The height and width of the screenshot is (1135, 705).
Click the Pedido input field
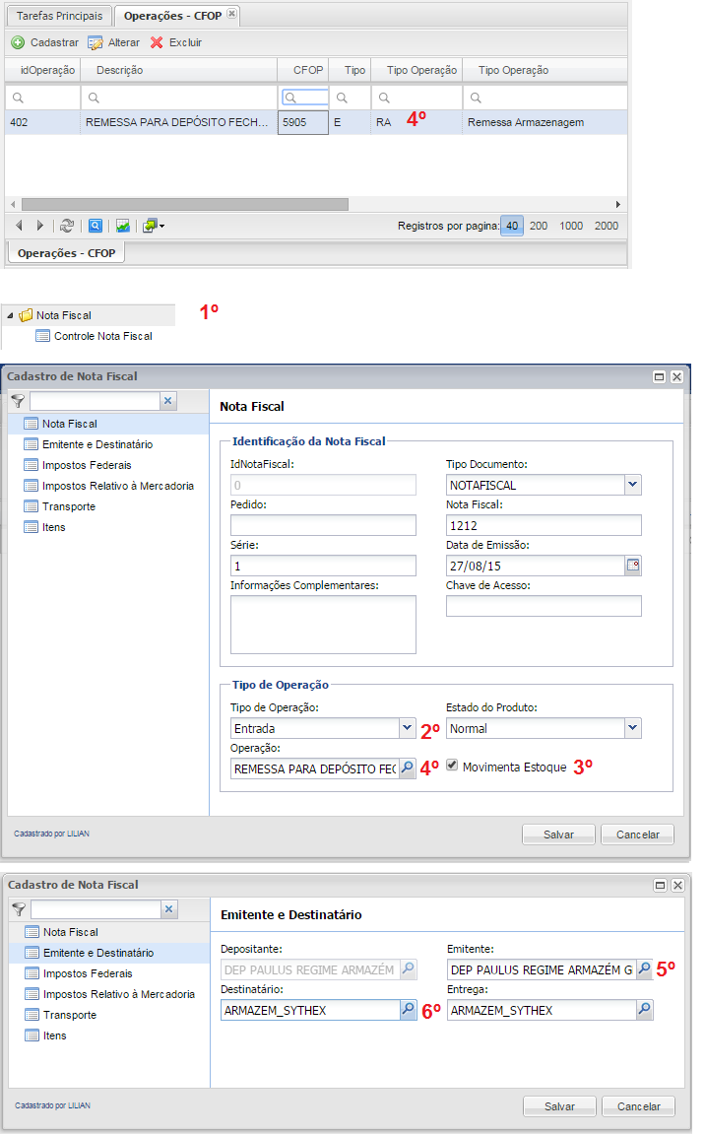[x=323, y=525]
